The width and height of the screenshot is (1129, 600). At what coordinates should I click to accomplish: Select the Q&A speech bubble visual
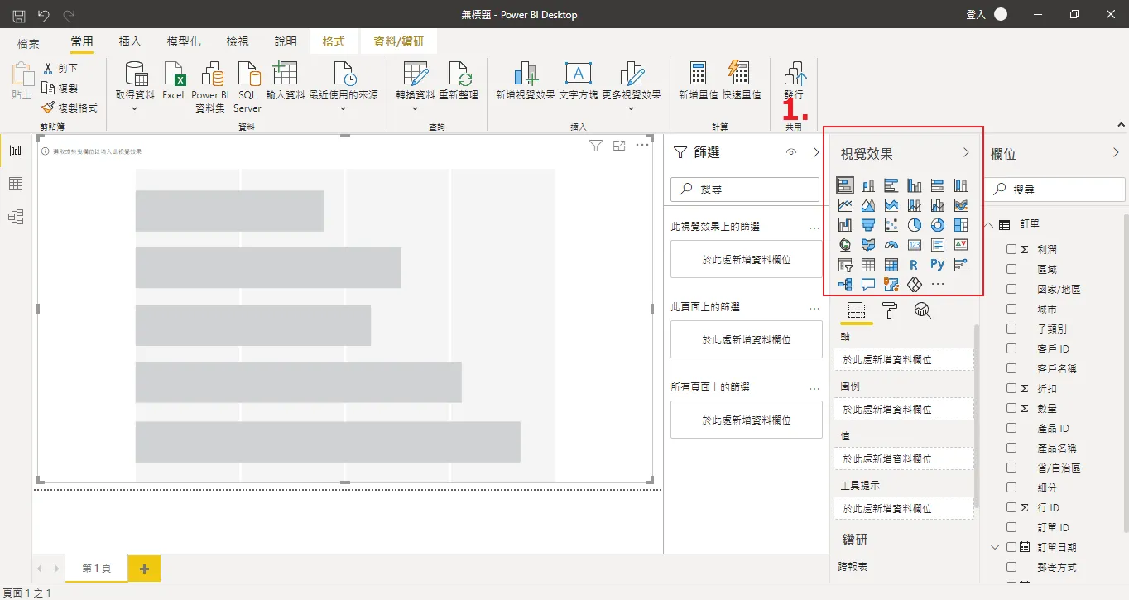tap(868, 285)
